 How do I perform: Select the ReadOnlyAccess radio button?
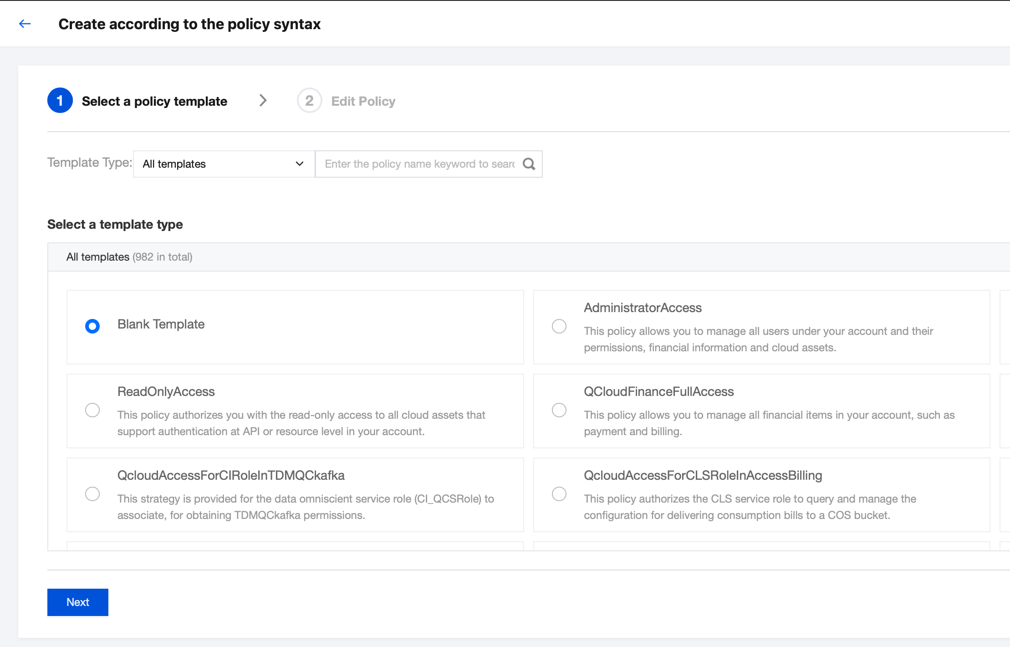92,410
